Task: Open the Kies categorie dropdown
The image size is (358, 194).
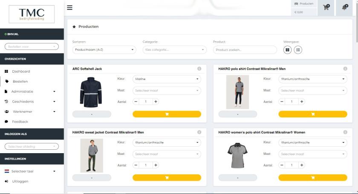Action: point(175,50)
